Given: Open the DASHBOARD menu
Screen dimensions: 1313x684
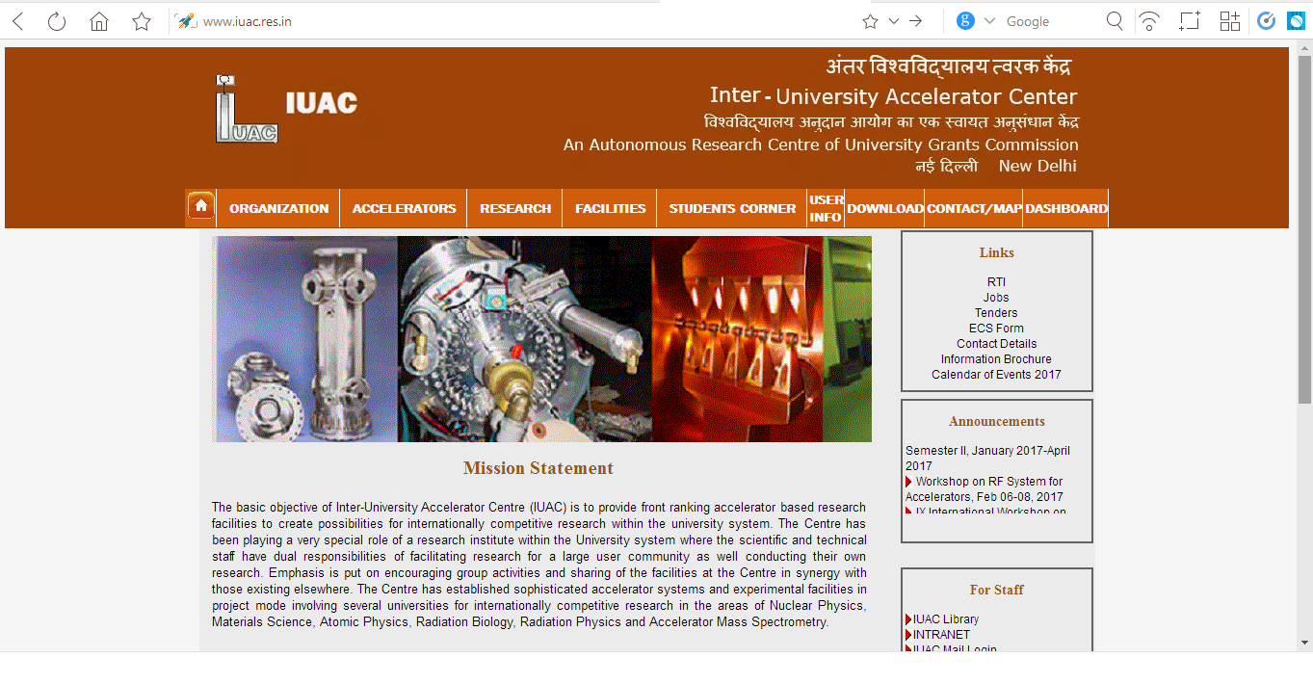Looking at the screenshot, I should (1065, 208).
